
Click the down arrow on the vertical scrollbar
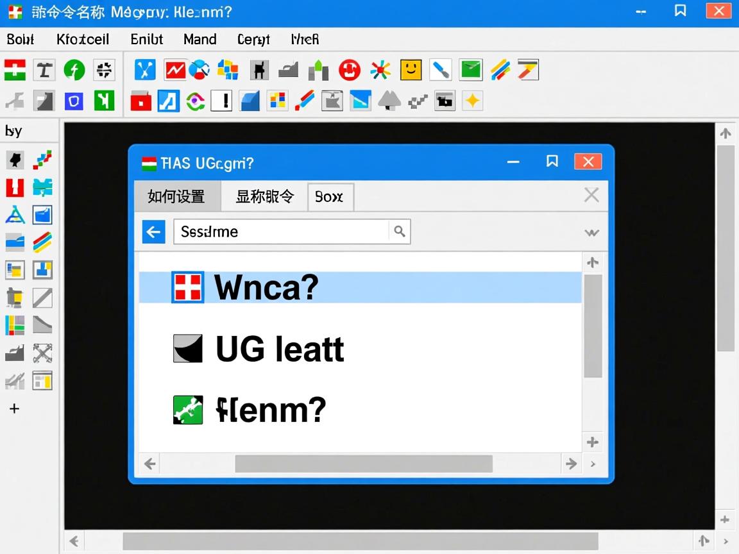[x=593, y=441]
